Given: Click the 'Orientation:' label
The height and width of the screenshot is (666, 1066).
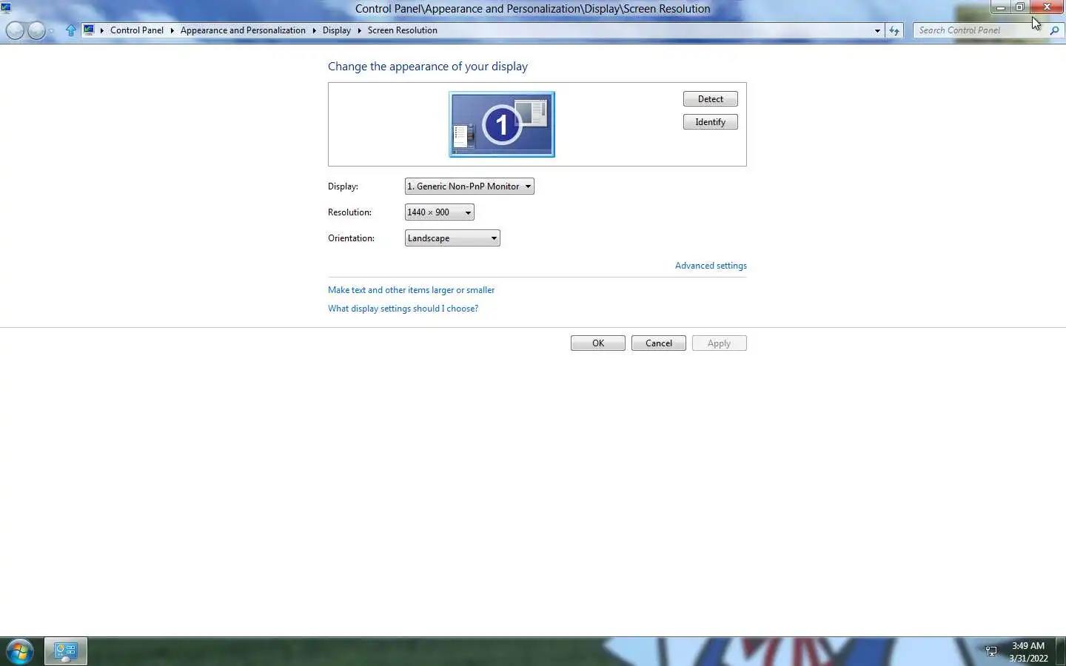Looking at the screenshot, I should [x=352, y=238].
